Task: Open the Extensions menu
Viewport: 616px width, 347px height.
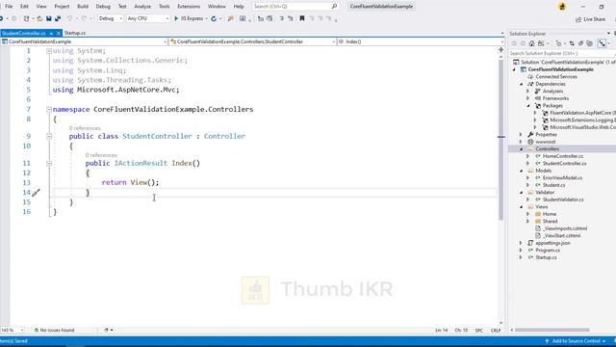Action: pos(189,7)
